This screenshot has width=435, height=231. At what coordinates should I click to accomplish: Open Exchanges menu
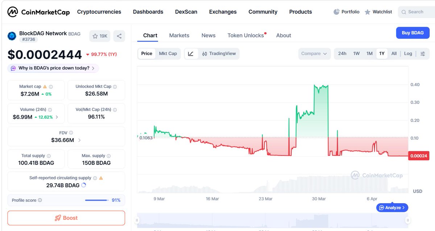point(223,12)
